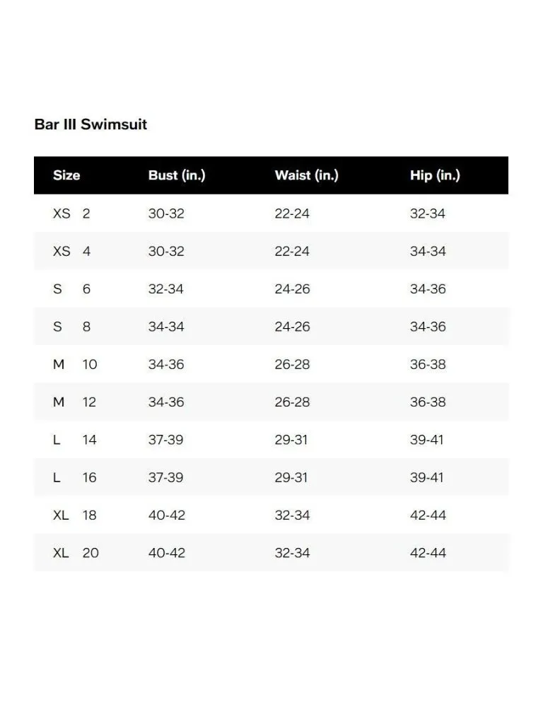This screenshot has height=724, width=543.
Task: Select the XS 4 size row
Action: click(x=271, y=251)
